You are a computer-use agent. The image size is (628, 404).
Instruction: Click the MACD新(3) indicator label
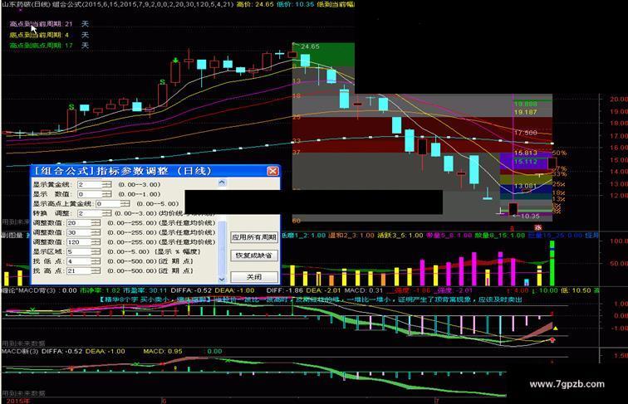pyautogui.click(x=20, y=351)
